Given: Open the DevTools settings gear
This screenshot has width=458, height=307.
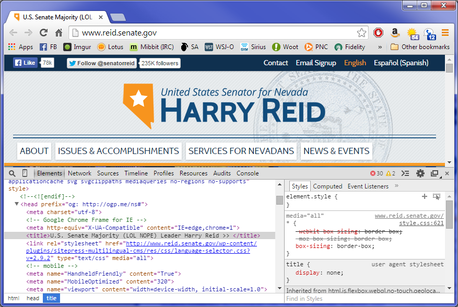Looking at the screenshot, I should pyautogui.click(x=420, y=173).
